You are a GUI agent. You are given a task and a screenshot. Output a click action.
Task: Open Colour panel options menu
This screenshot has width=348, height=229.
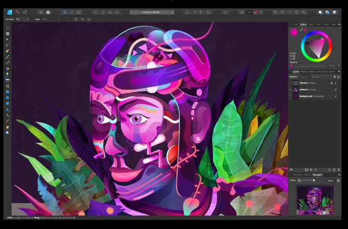pos(339,25)
